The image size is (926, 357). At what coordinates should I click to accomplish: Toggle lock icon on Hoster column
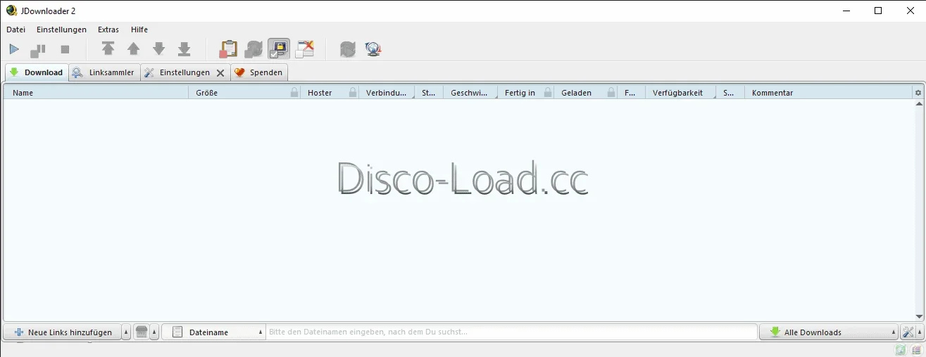click(x=353, y=93)
